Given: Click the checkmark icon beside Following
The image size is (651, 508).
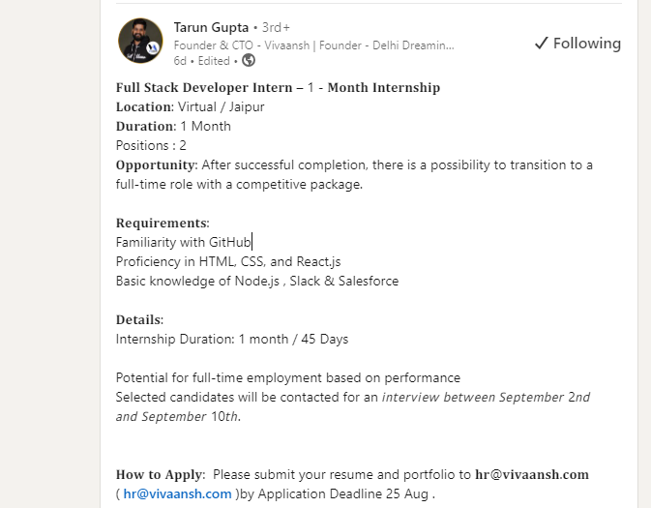Looking at the screenshot, I should click(x=542, y=44).
